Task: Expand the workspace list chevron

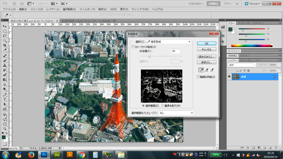Action: tap(237, 4)
